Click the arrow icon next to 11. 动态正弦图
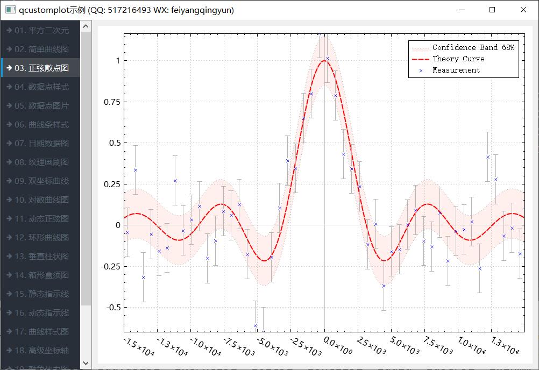Screen dimensions: 539x370 coord(9,219)
